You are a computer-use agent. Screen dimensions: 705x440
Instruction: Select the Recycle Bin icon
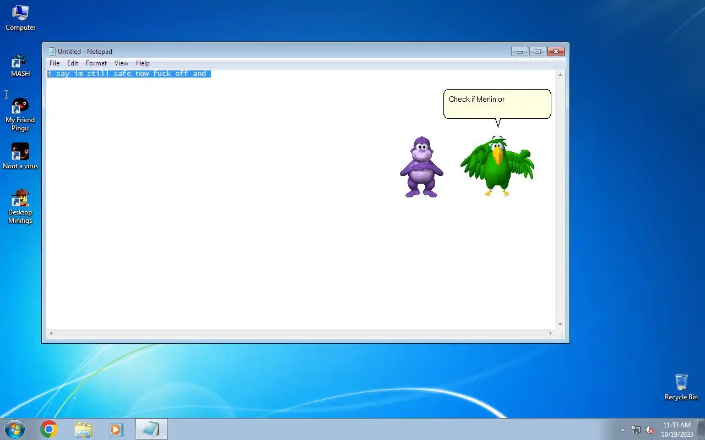(681, 387)
